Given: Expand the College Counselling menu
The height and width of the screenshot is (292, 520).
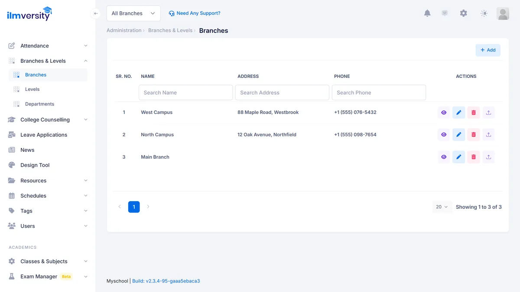Looking at the screenshot, I should (48, 120).
